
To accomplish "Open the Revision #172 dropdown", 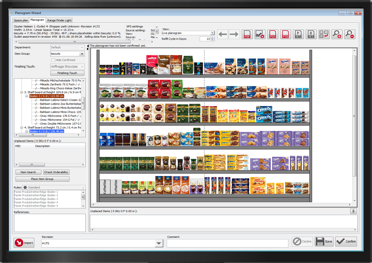I will coord(159,243).
